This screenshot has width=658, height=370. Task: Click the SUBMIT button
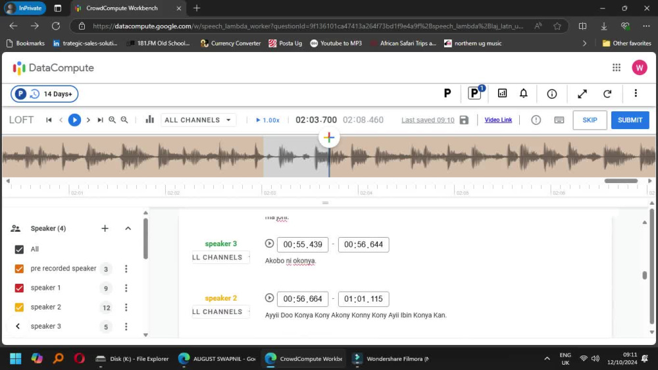630,120
